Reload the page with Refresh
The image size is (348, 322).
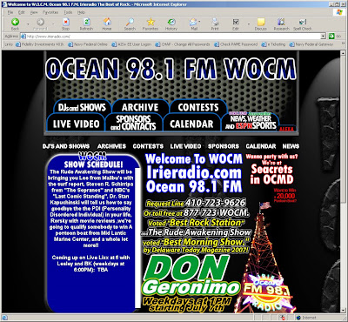coord(86,23)
